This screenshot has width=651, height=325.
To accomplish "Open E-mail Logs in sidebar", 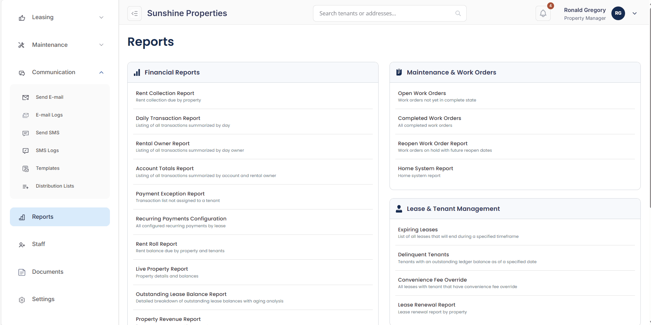I will coord(49,115).
